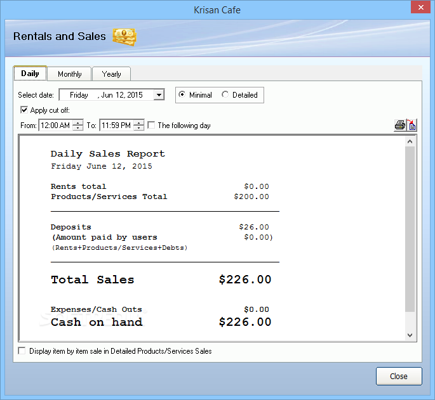Click the Expenses/Cash Outs label

pos(97,309)
